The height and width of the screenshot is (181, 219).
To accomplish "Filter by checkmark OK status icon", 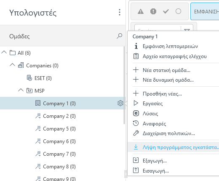I will click(x=166, y=11).
